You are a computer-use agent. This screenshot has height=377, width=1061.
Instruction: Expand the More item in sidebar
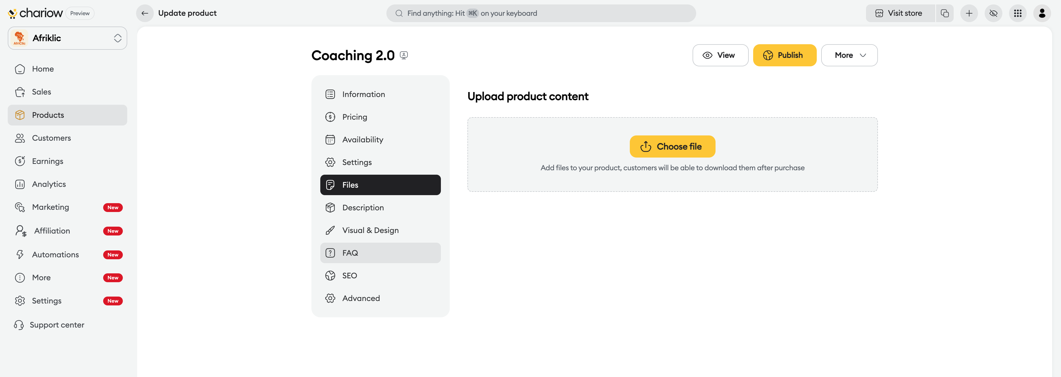[x=41, y=277]
